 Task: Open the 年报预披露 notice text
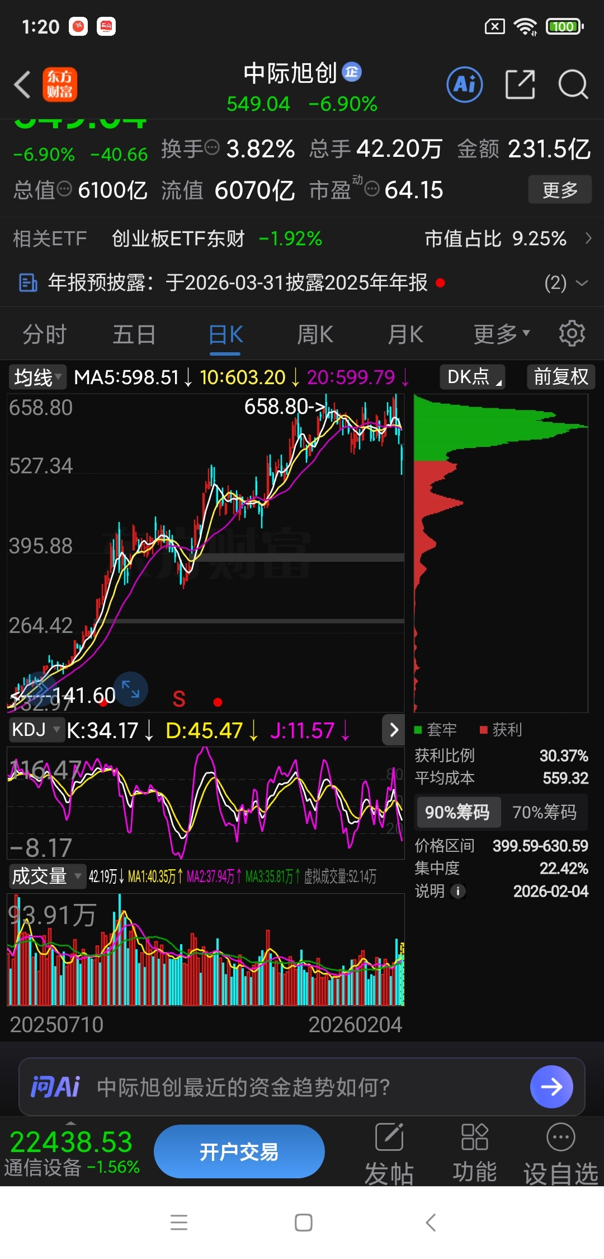[238, 283]
